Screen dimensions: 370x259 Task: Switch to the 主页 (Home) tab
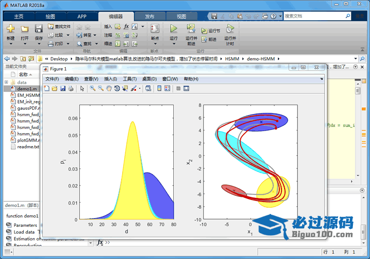pos(19,17)
